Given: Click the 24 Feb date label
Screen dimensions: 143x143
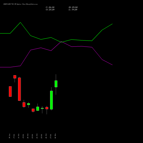Looking at the screenshot, I should click(x=37, y=136).
